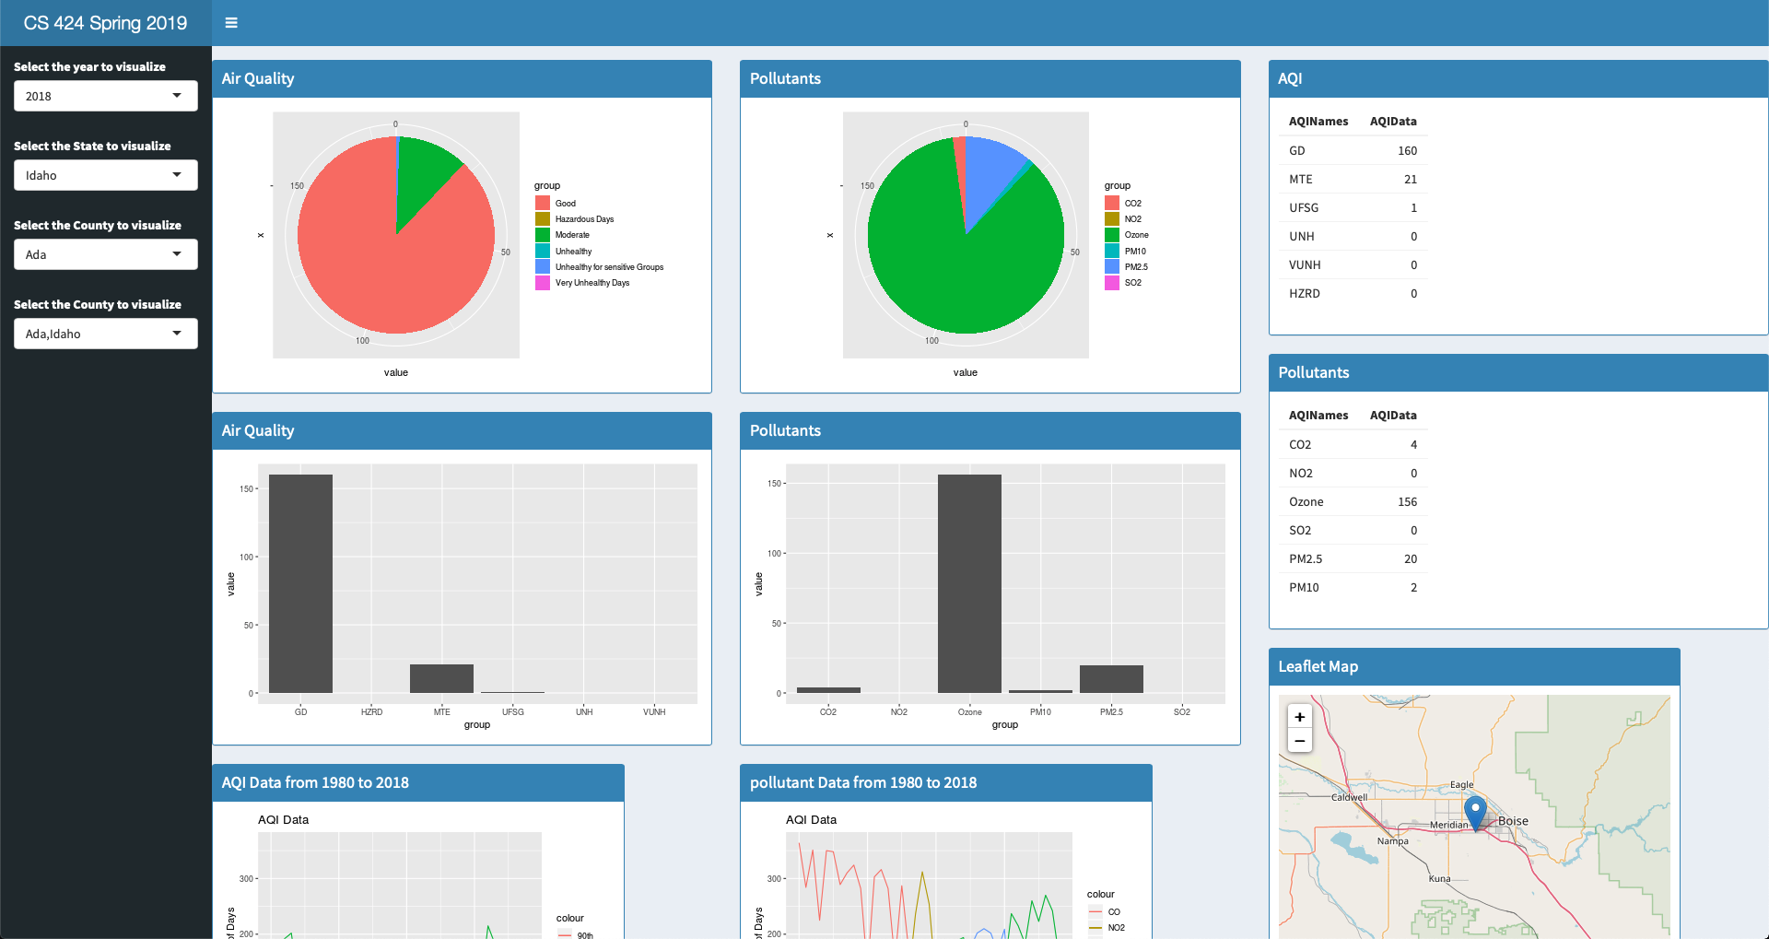The height and width of the screenshot is (939, 1769).
Task: Click the Leaflet Map panel header
Action: 1474,666
